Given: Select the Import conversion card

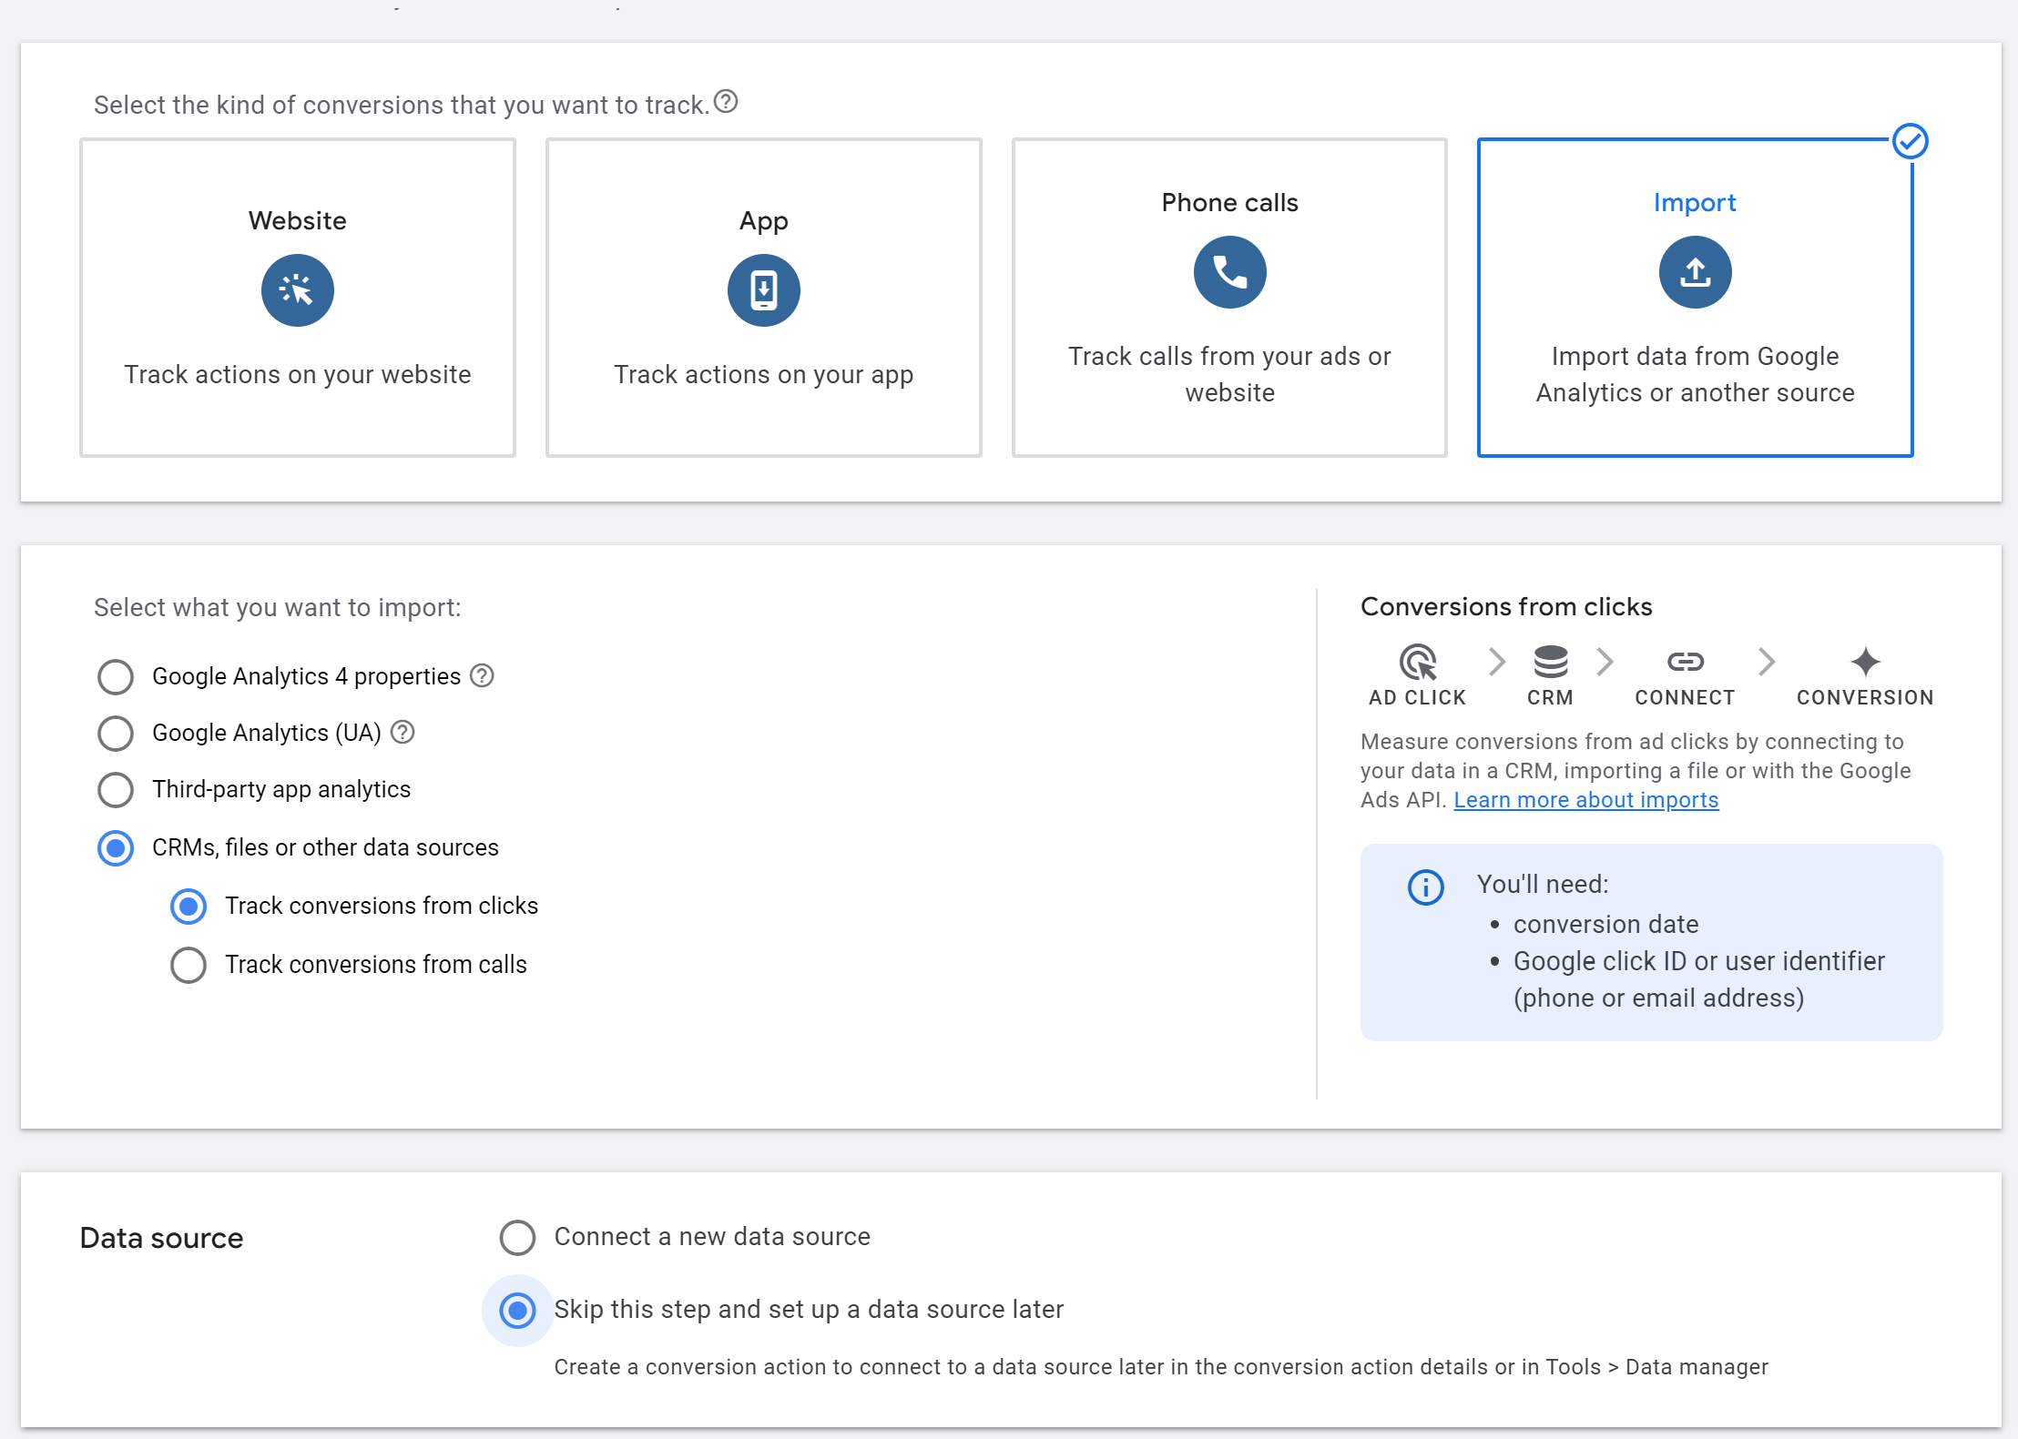Looking at the screenshot, I should (x=1695, y=298).
